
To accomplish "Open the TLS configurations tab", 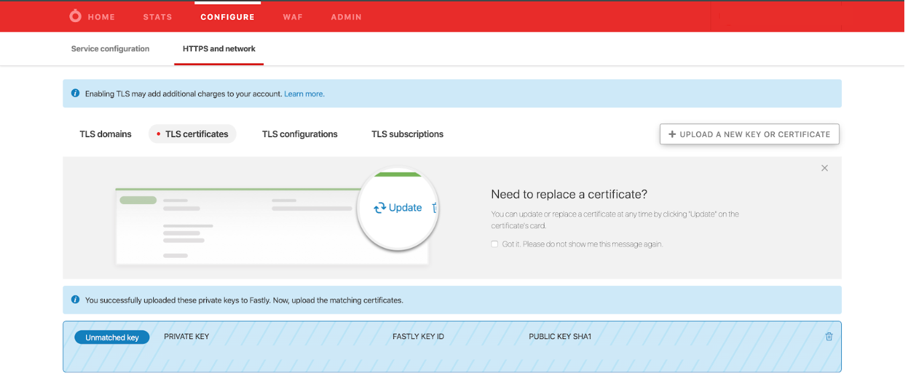I will pos(299,134).
